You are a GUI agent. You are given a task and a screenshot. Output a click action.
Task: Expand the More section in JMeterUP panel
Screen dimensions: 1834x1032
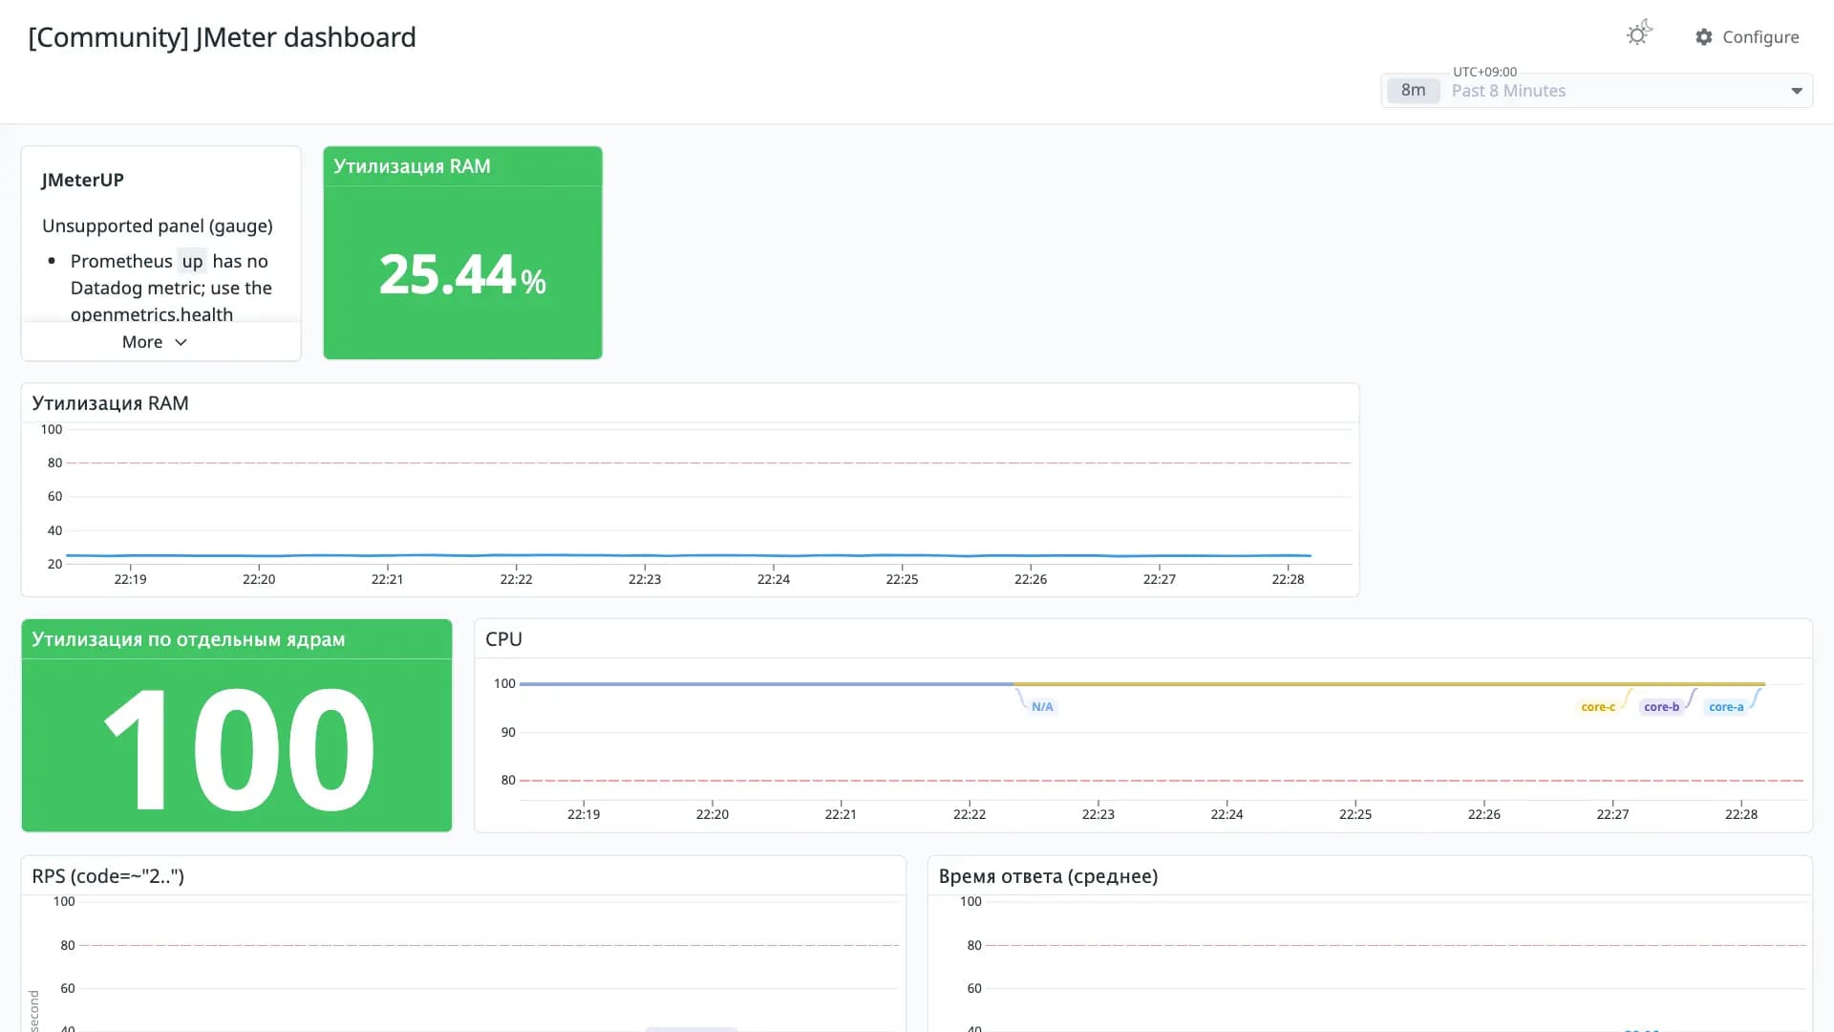(x=154, y=342)
